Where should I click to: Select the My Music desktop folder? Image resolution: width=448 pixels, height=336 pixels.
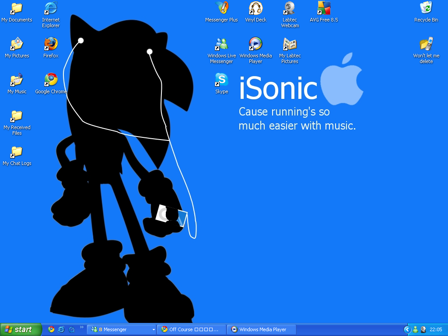[x=17, y=84]
